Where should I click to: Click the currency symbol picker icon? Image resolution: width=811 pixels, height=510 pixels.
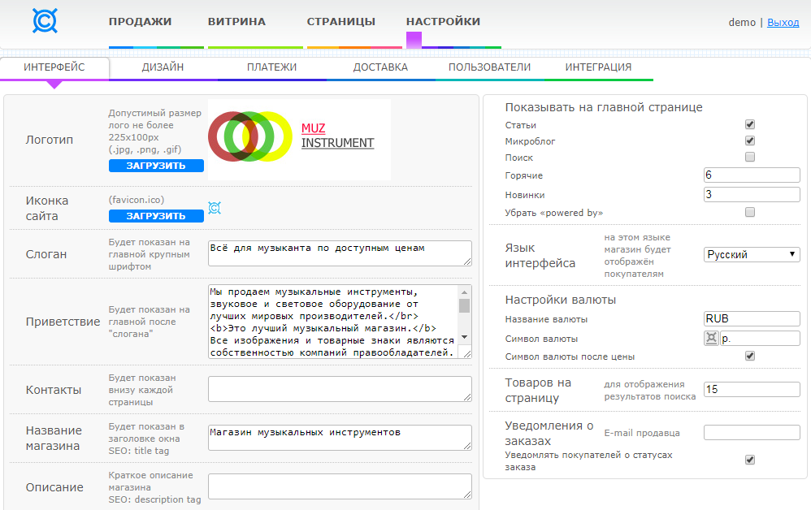(711, 339)
